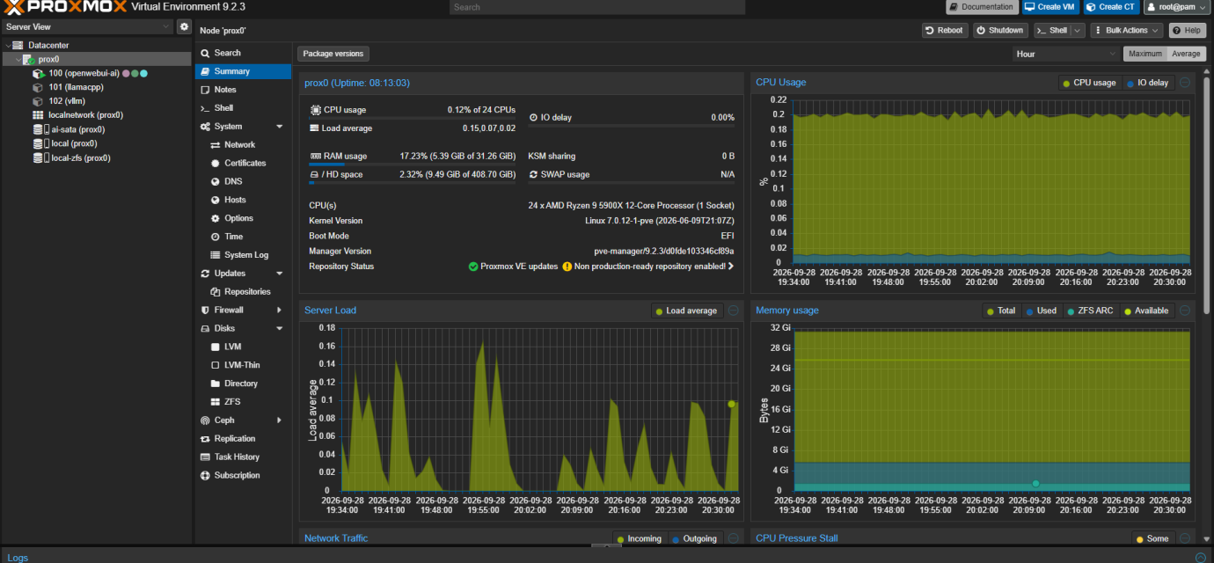Click the Reboot button
This screenshot has width=1214, height=563.
point(945,30)
